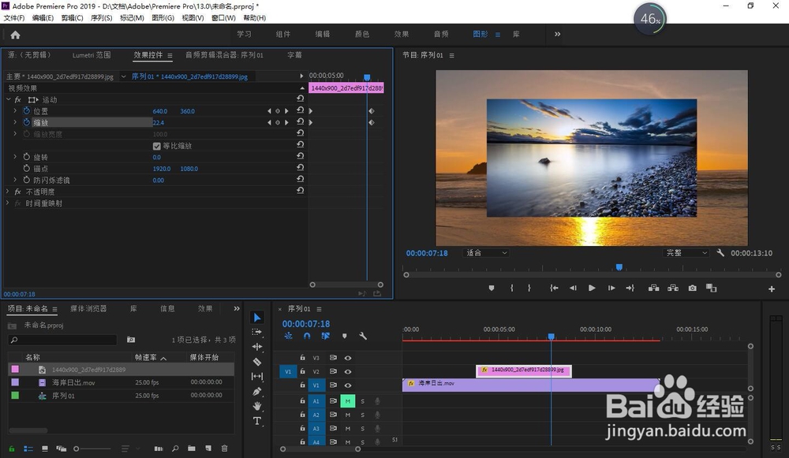The width and height of the screenshot is (789, 458).
Task: Click the project panel thumbnail zoom slider
Action: pyautogui.click(x=77, y=449)
